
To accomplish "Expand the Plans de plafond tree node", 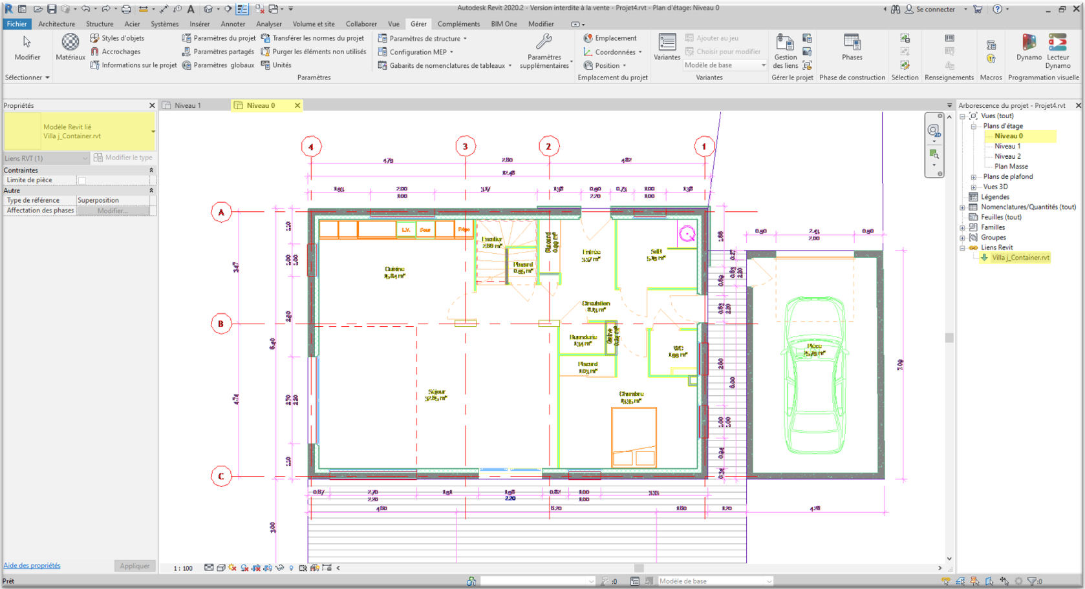I will pyautogui.click(x=973, y=177).
